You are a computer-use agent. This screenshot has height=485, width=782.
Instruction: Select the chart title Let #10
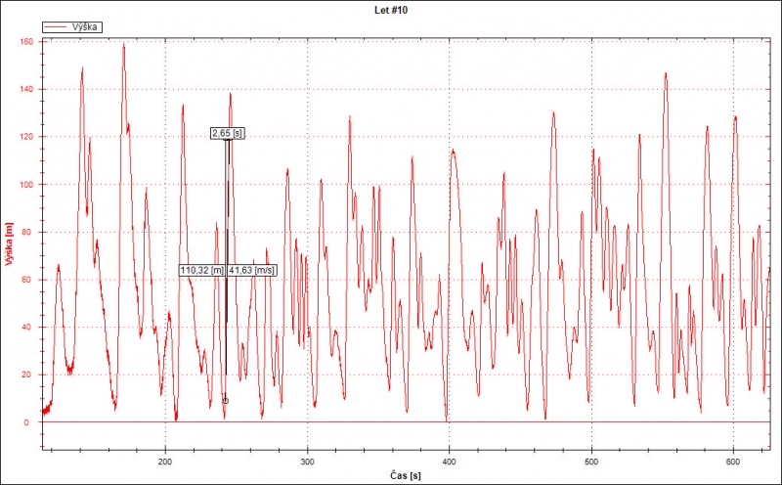coord(391,9)
